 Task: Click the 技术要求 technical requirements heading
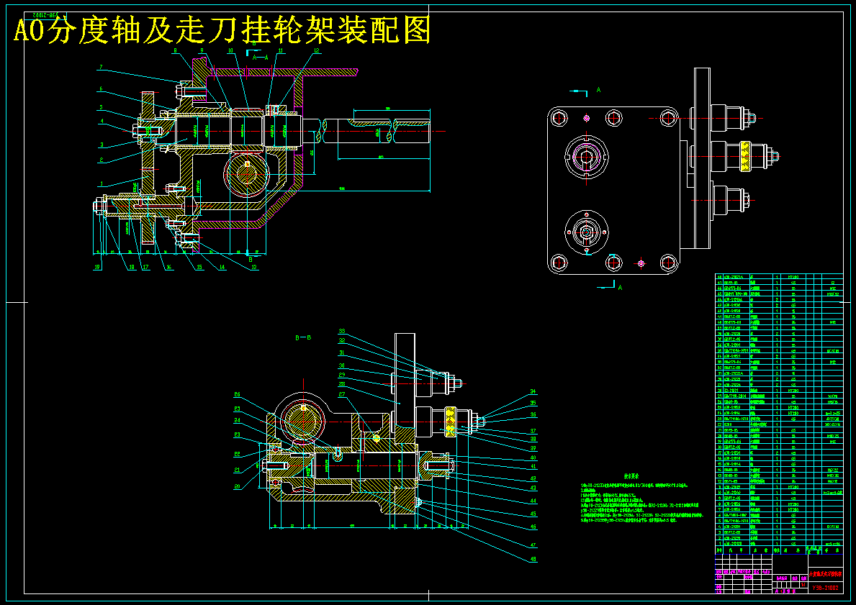click(631, 476)
